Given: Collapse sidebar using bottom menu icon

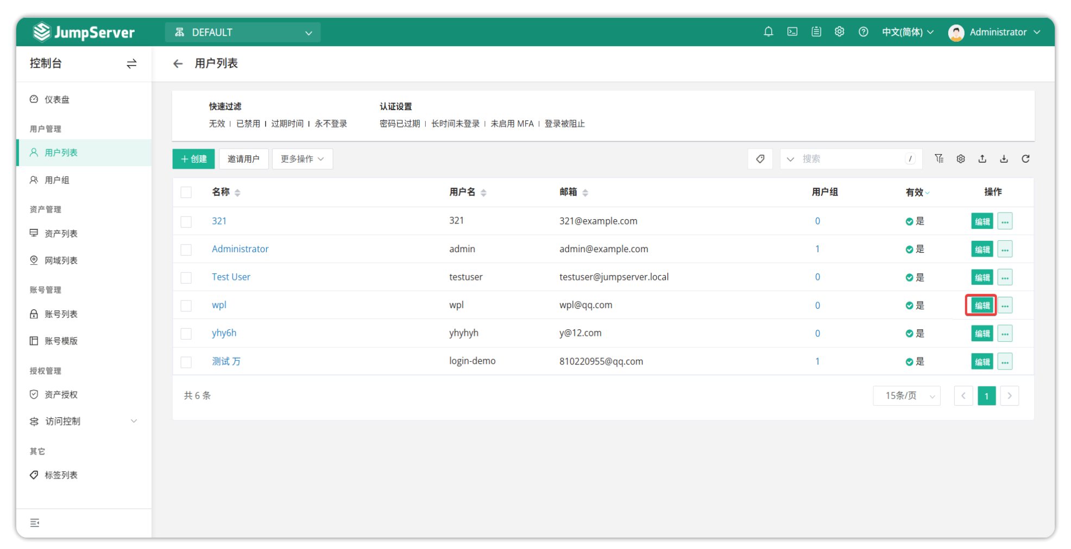Looking at the screenshot, I should click(35, 523).
